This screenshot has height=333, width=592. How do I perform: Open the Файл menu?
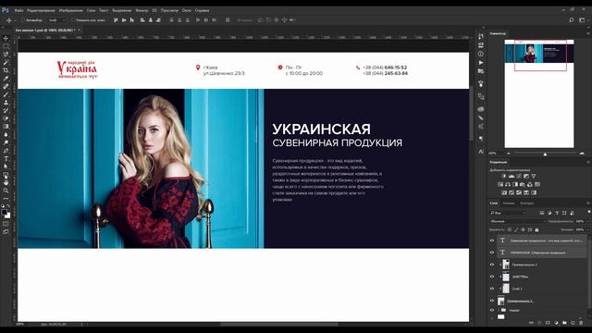tap(18, 10)
